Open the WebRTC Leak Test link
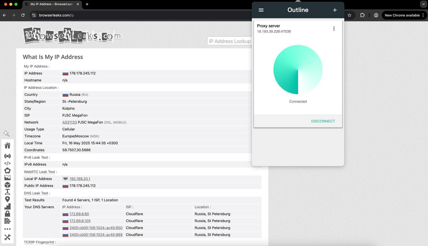 click(x=39, y=172)
